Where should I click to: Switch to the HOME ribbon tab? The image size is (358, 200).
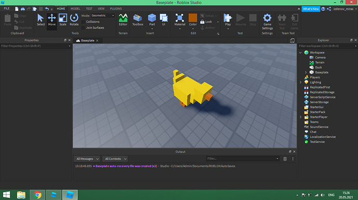pos(61,9)
